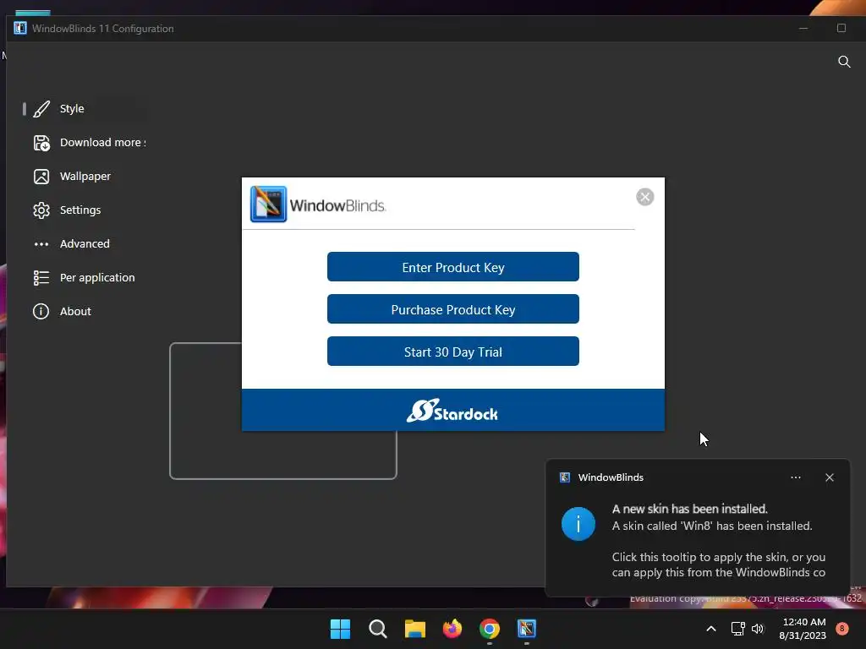Click the volume speaker tray icon
This screenshot has height=649, width=866.
coord(758,629)
